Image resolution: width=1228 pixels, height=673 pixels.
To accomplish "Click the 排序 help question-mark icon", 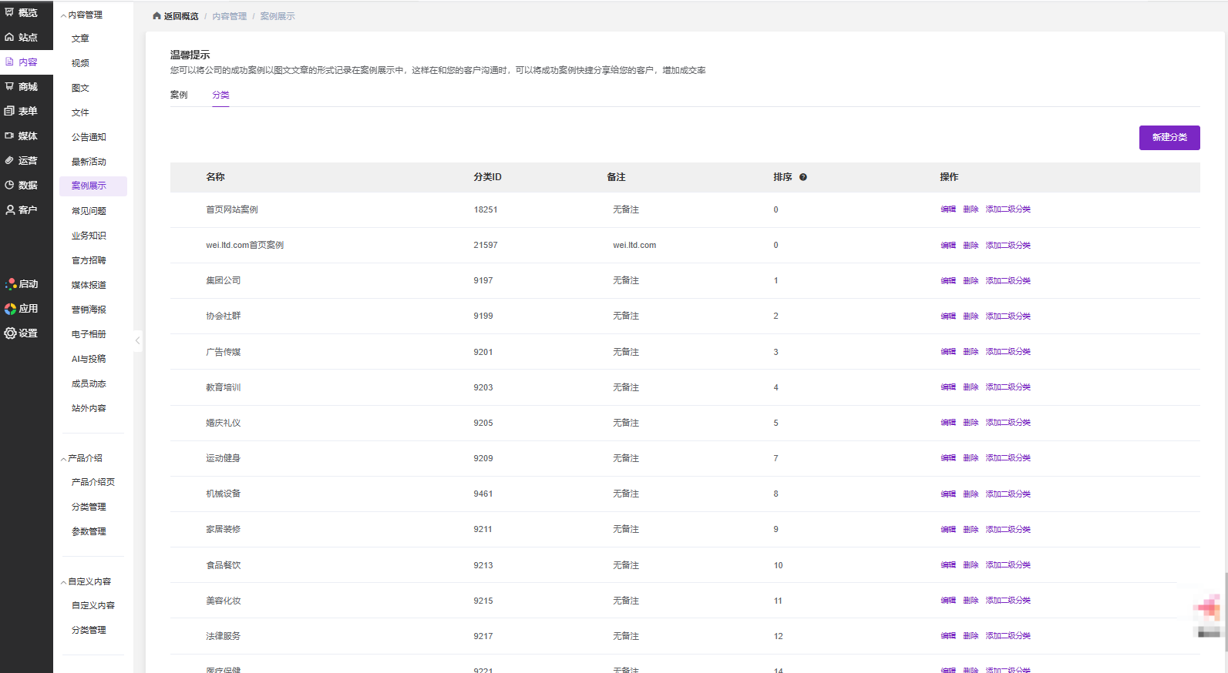I will pyautogui.click(x=802, y=177).
